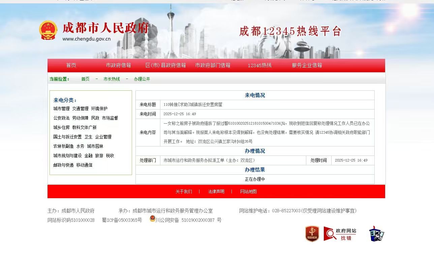Open the 环境保护 category link

pyautogui.click(x=99, y=109)
